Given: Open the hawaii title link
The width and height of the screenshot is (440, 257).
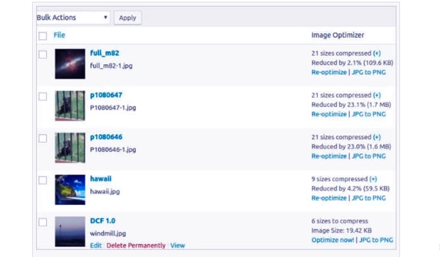Looking at the screenshot, I should click(x=101, y=179).
